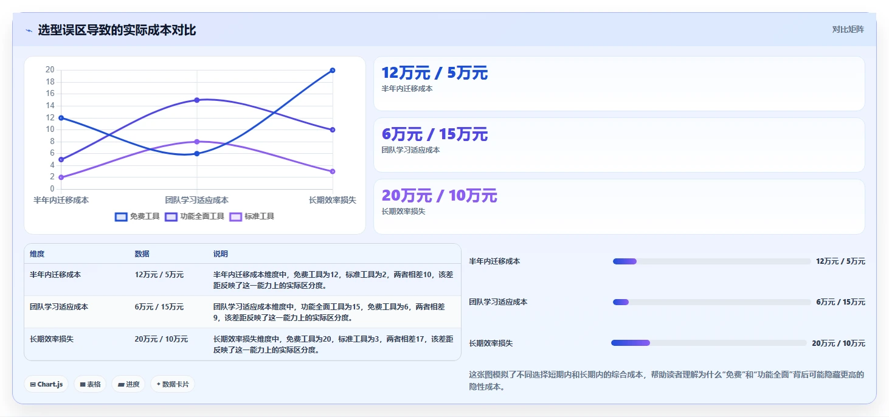Click the lightning icon beside the title
889x417 pixels.
29,30
